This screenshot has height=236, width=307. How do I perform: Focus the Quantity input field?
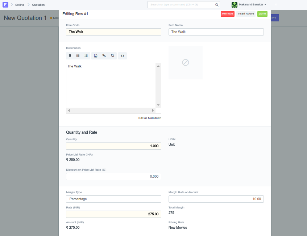[x=113, y=146]
